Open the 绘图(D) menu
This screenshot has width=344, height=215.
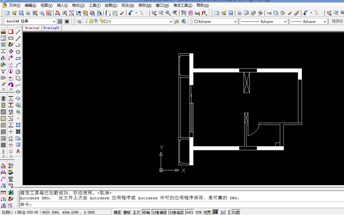click(x=111, y=5)
